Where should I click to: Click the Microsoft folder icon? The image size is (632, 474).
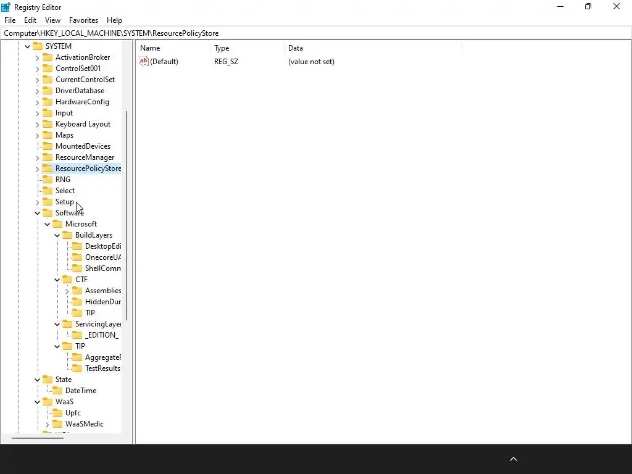tap(57, 223)
